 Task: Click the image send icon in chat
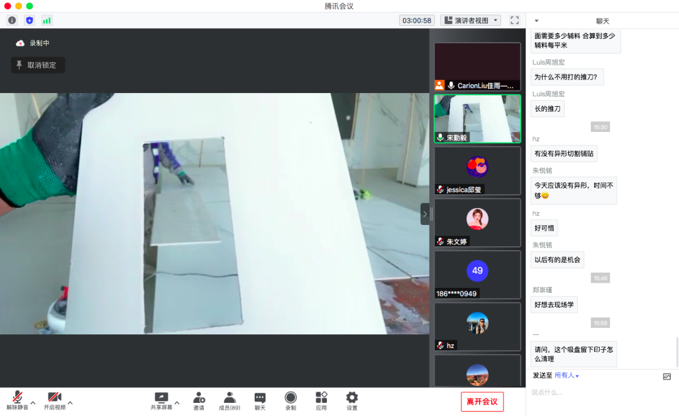667,376
